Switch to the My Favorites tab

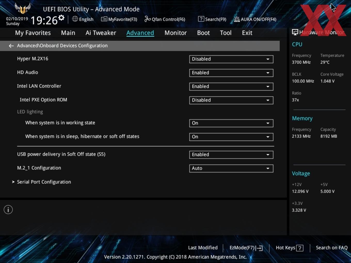click(x=33, y=33)
